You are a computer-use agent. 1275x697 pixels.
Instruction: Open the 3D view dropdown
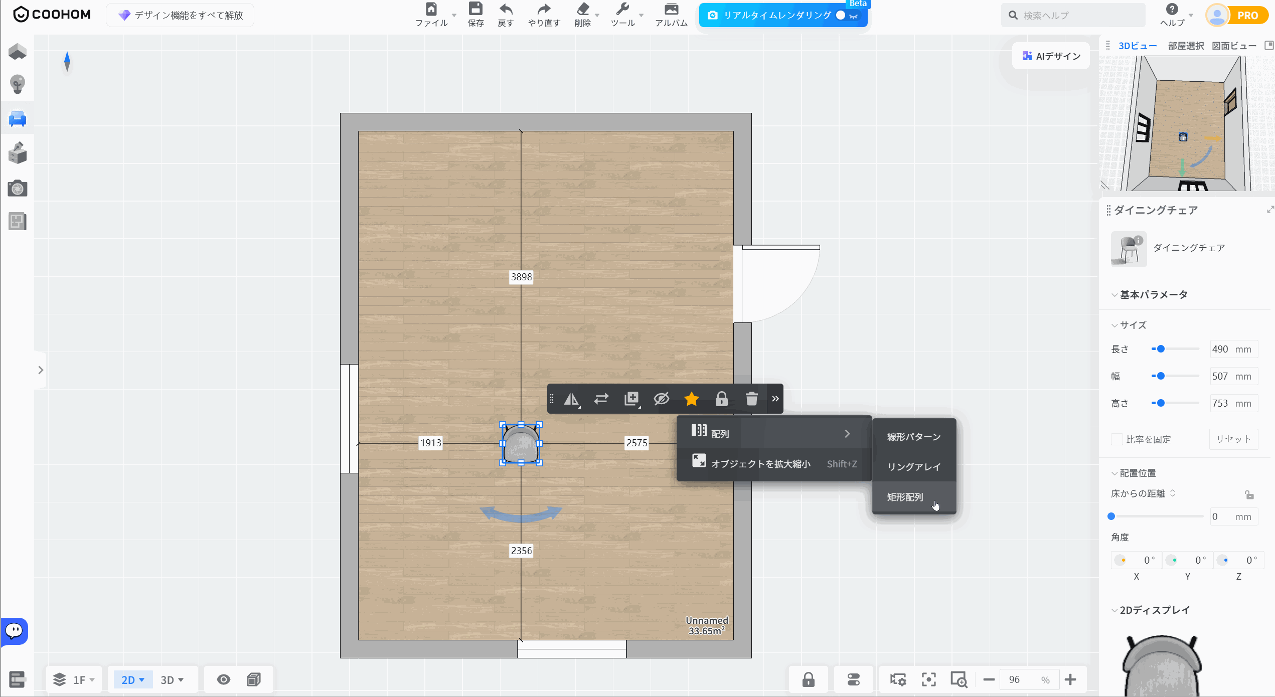[172, 680]
